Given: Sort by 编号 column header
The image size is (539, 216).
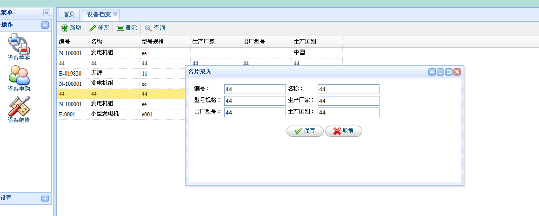Looking at the screenshot, I should pyautogui.click(x=73, y=42).
